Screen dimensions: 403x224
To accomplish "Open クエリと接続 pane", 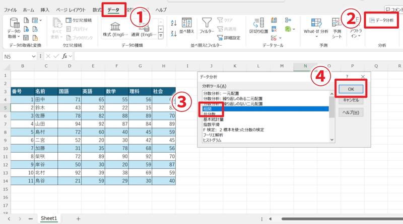I will click(x=79, y=20).
